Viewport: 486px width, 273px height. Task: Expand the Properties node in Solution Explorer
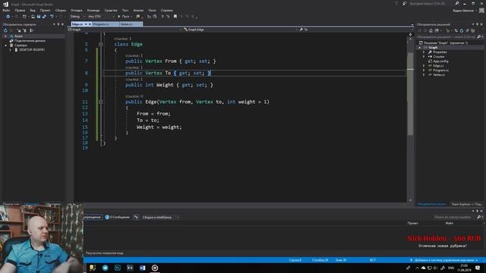tap(424, 52)
